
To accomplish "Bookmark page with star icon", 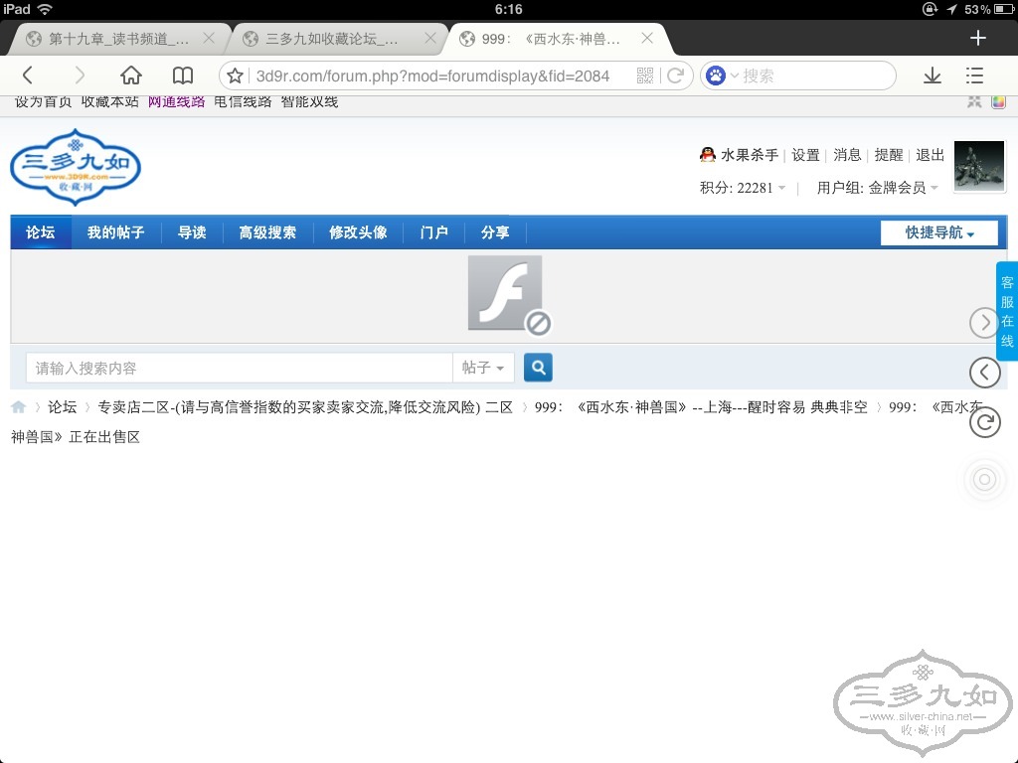I will 236,76.
